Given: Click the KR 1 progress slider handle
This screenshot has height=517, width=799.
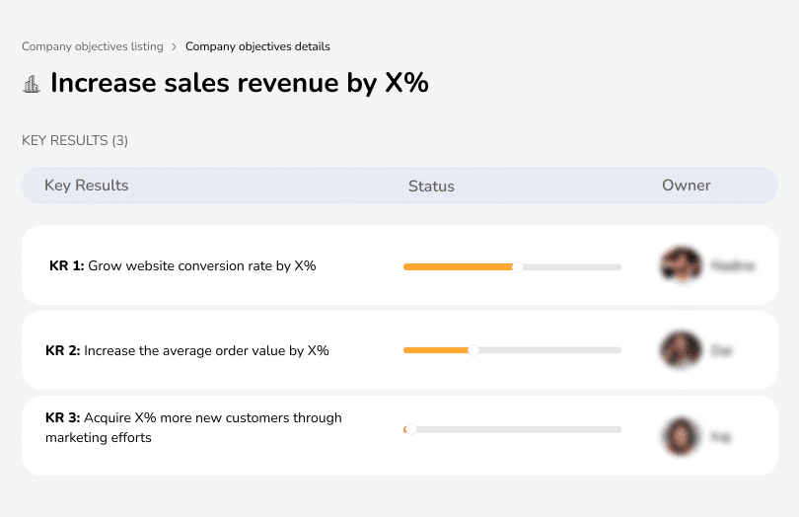Looking at the screenshot, I should 518,266.
